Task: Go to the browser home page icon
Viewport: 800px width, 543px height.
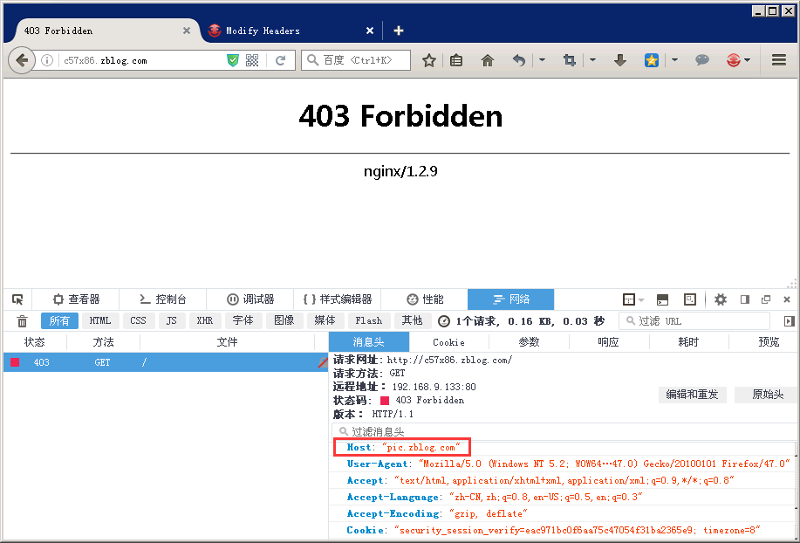Action: 488,60
